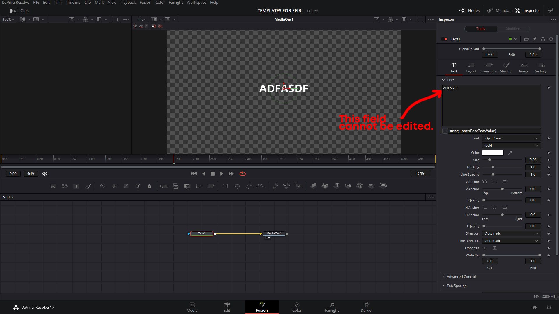Screen dimensions: 559x314
Task: Open the Line Direction dropdown
Action: tap(512, 241)
